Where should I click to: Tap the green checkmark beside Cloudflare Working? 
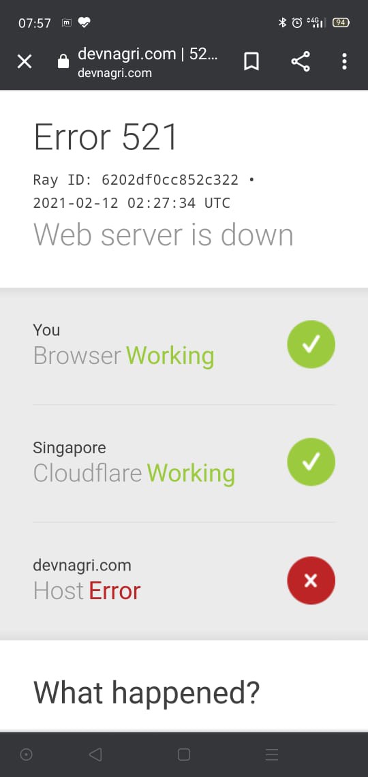(x=311, y=462)
